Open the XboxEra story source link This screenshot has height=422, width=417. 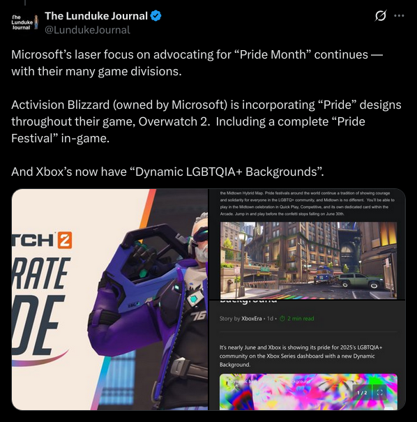251,319
